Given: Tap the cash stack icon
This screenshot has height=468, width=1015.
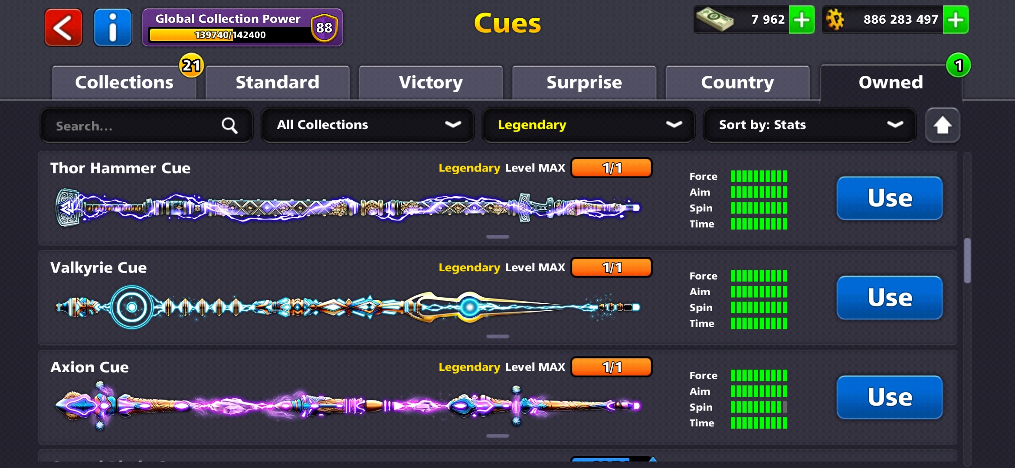Looking at the screenshot, I should click(714, 20).
